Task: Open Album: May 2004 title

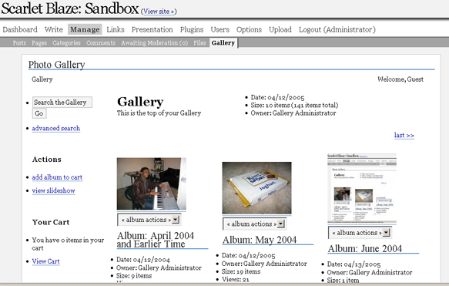Action: coord(260,240)
